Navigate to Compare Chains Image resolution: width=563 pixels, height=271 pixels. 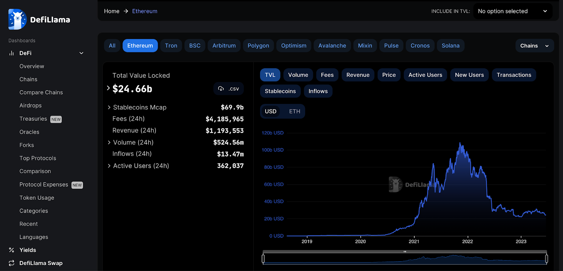(x=41, y=92)
